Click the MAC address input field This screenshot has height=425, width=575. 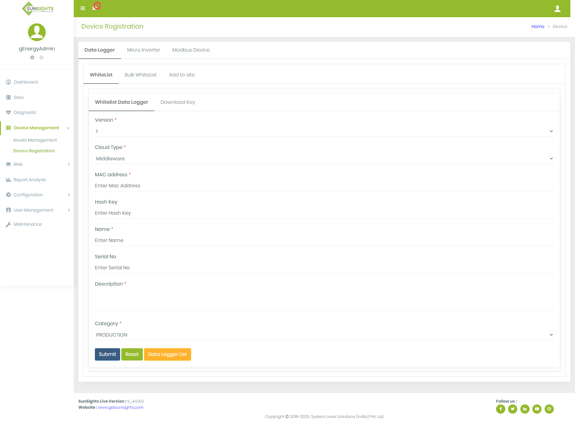click(324, 186)
